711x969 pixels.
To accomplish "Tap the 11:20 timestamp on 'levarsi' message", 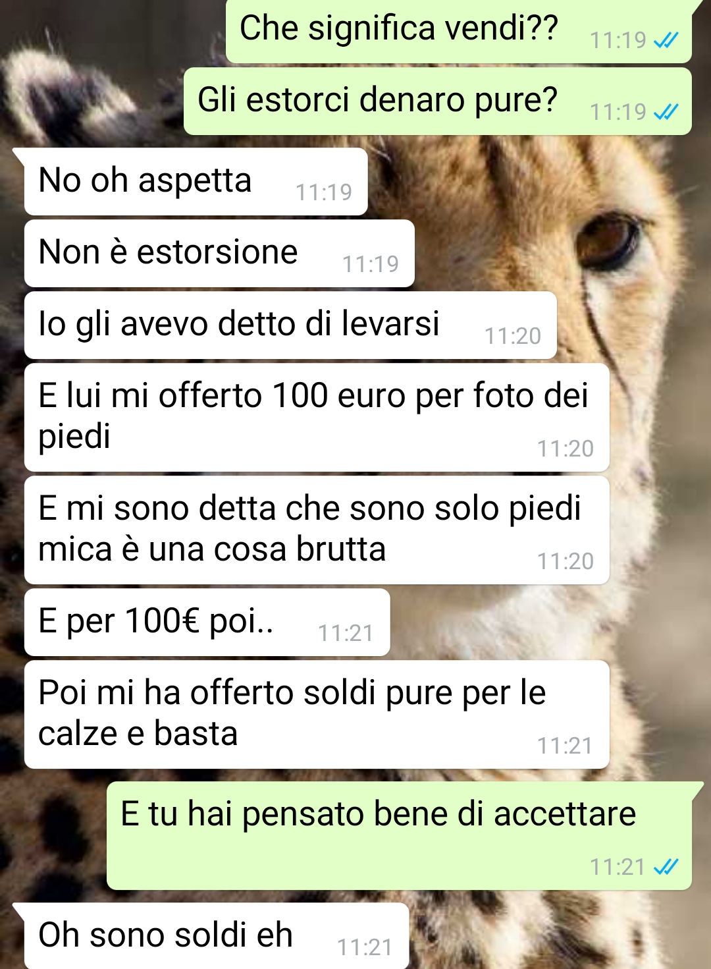I will coord(513,336).
